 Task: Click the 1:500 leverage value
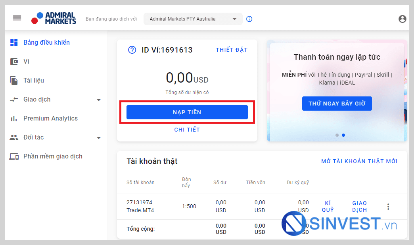pos(189,206)
